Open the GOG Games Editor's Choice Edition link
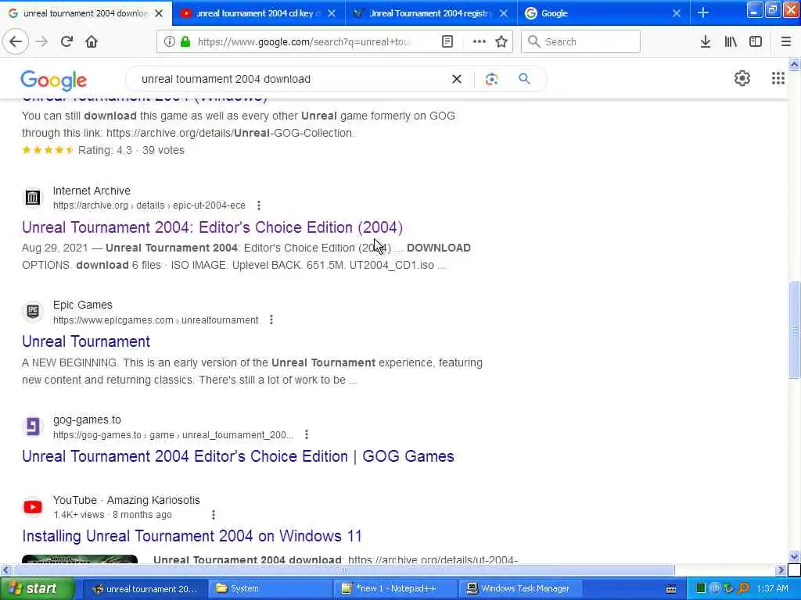Screen dimensions: 801x600 (238, 456)
